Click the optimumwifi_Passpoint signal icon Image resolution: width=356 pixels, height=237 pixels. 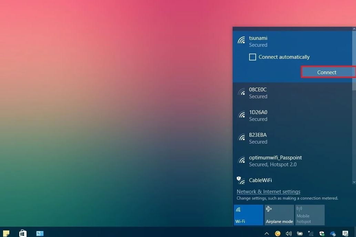pyautogui.click(x=241, y=160)
